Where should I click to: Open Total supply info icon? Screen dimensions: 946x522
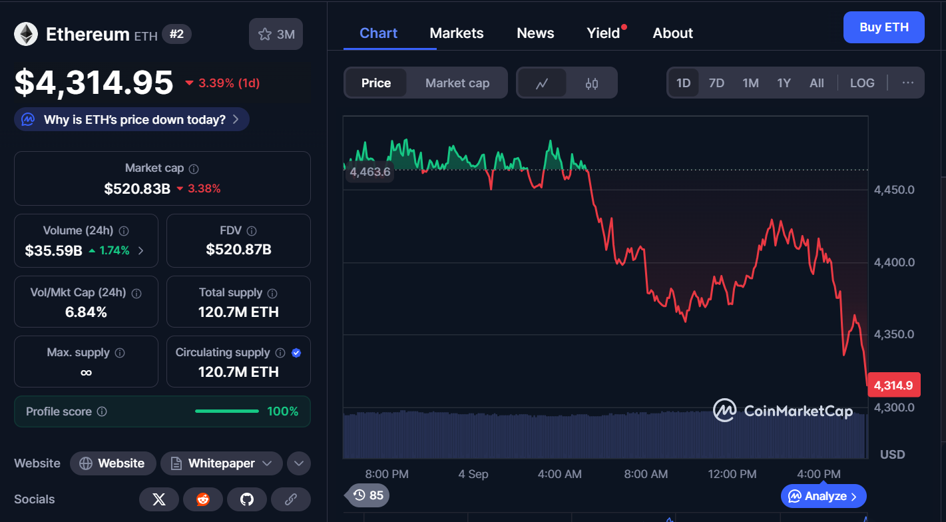click(272, 293)
